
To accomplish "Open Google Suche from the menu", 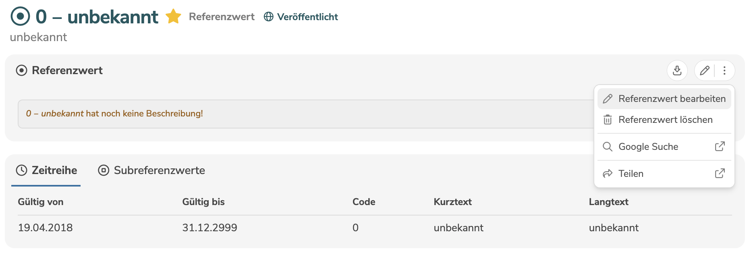I will (649, 147).
